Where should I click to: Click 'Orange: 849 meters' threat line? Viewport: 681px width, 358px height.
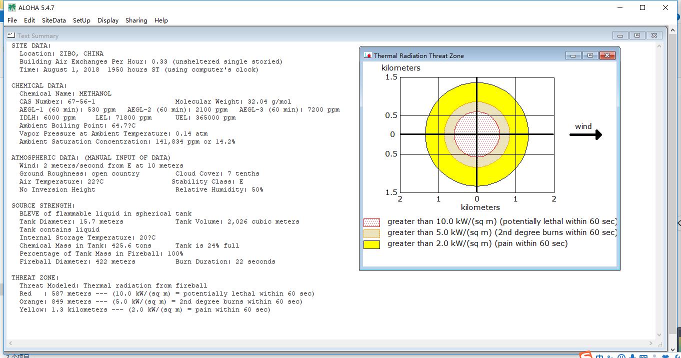(161, 301)
